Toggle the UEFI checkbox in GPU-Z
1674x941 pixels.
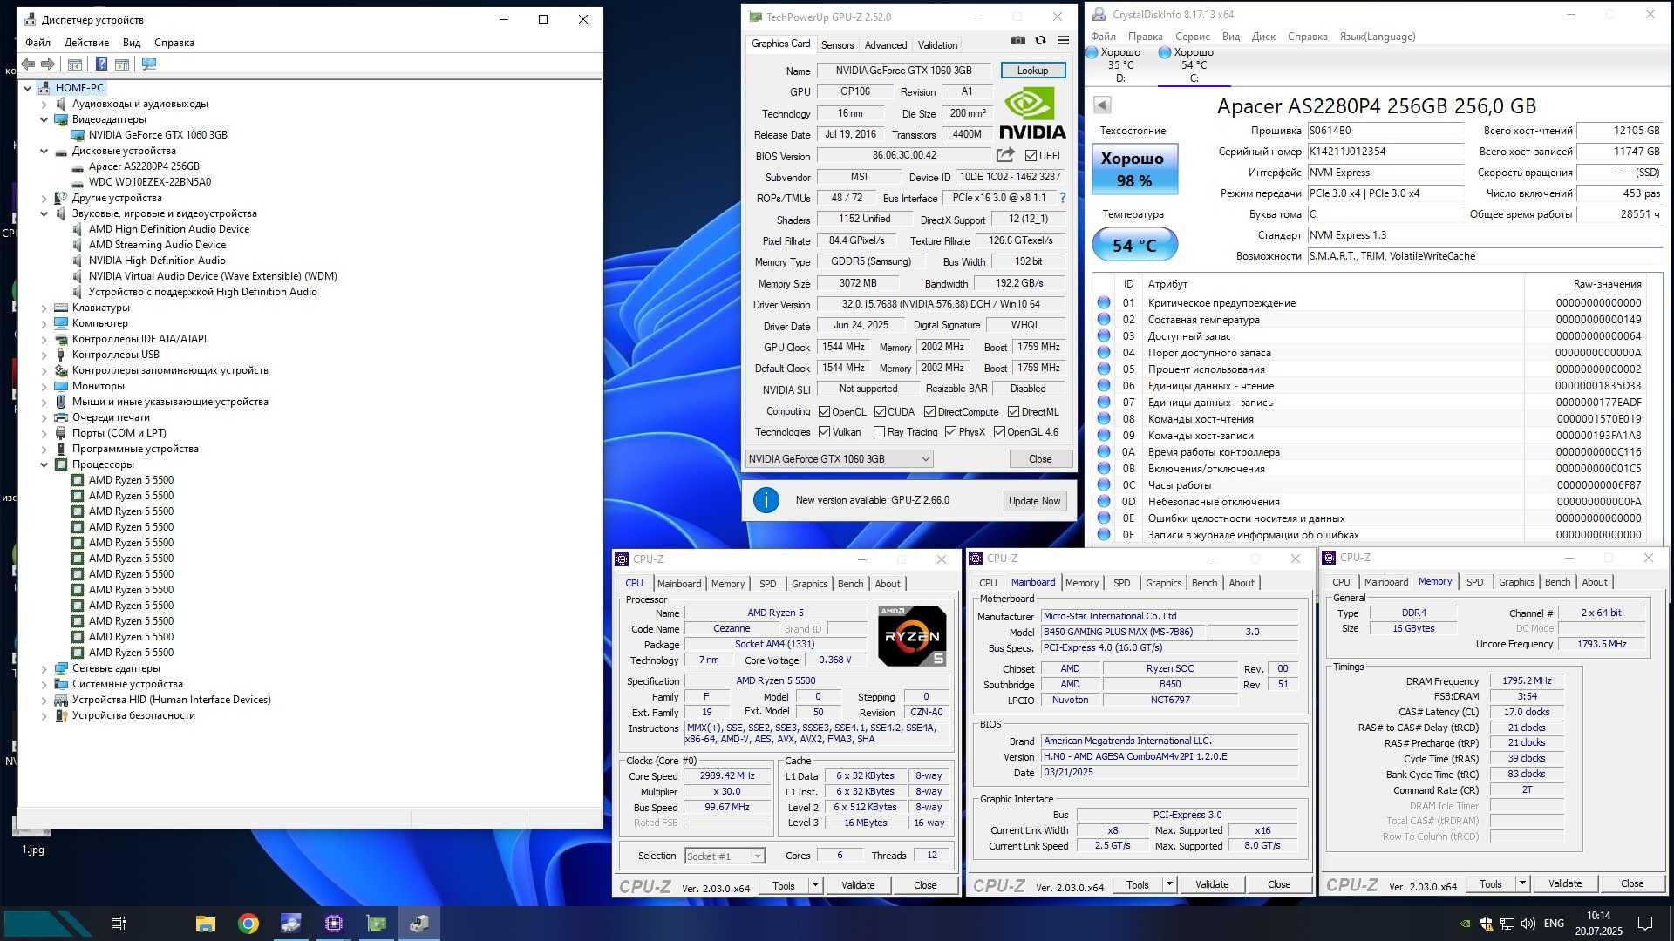pos(1031,156)
